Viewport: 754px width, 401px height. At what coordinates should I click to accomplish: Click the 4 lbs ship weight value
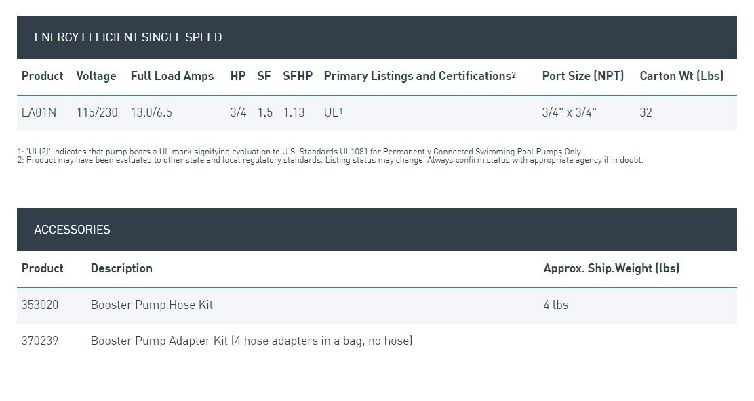pos(556,305)
